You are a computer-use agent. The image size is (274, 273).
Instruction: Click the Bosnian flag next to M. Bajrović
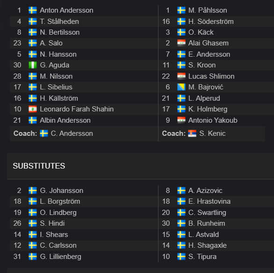[181, 87]
